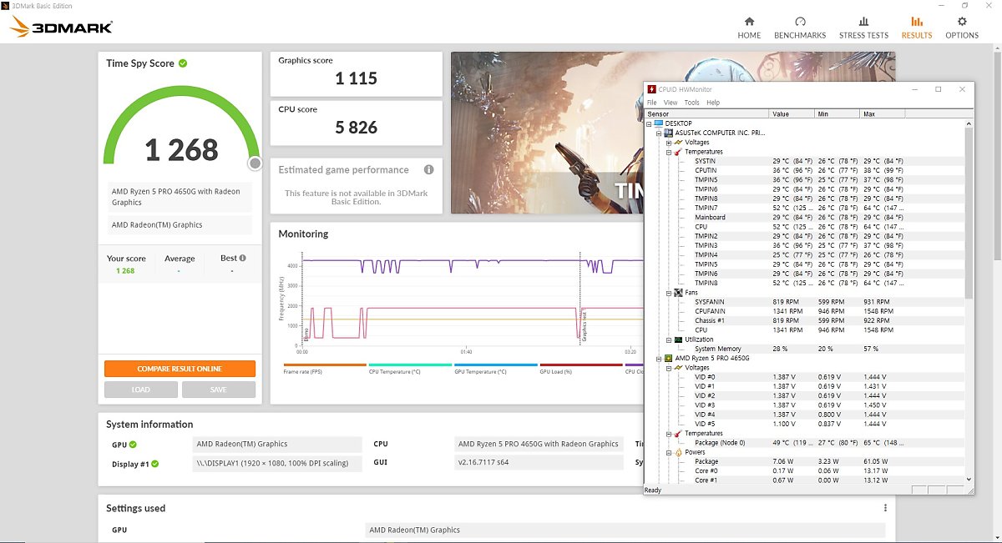Go to the BENCHMARKS tab
The width and height of the screenshot is (1002, 543).
tap(800, 28)
